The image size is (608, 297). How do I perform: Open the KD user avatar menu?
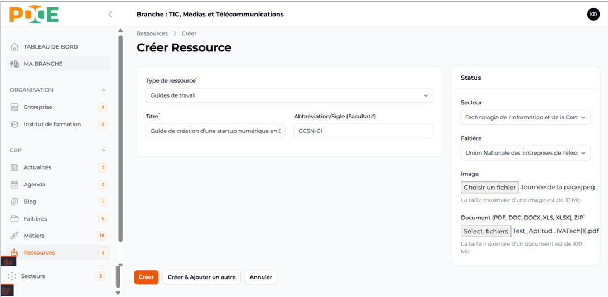(593, 15)
